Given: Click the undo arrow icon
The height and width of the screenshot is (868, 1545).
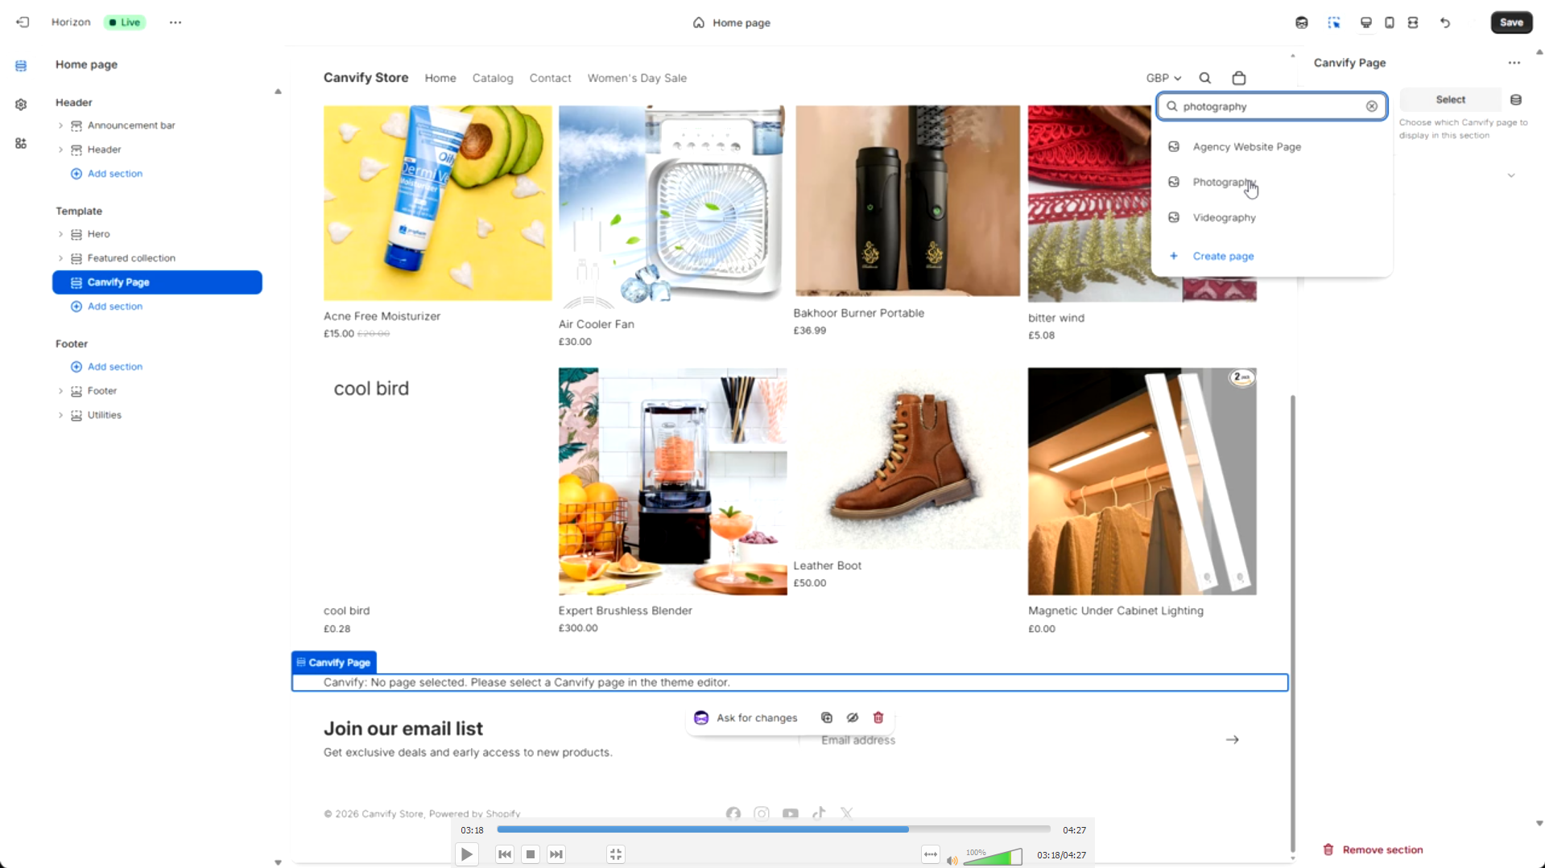Looking at the screenshot, I should (x=1445, y=23).
